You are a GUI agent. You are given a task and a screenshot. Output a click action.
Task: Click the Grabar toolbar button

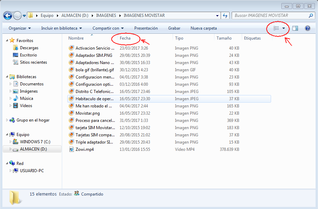[174, 28]
